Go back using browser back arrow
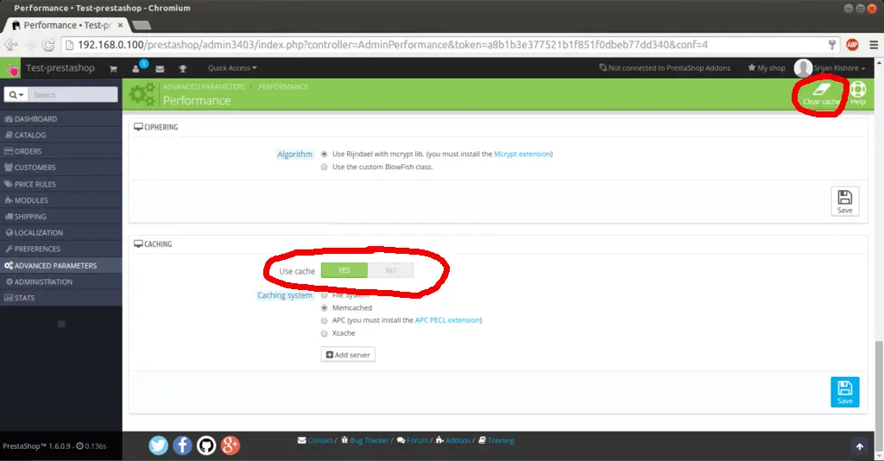884x461 pixels. [10, 45]
